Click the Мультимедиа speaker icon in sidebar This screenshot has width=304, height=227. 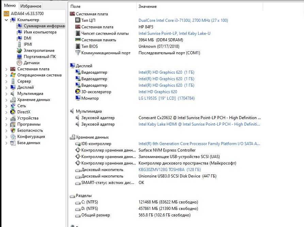[13, 94]
